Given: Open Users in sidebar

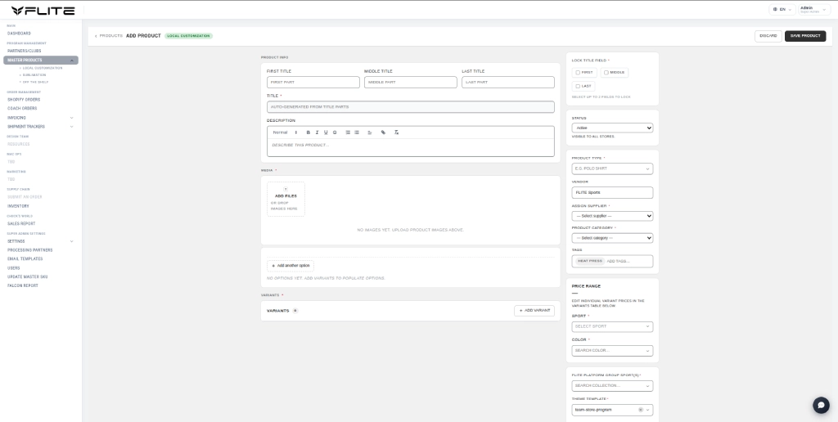Looking at the screenshot, I should [x=13, y=268].
